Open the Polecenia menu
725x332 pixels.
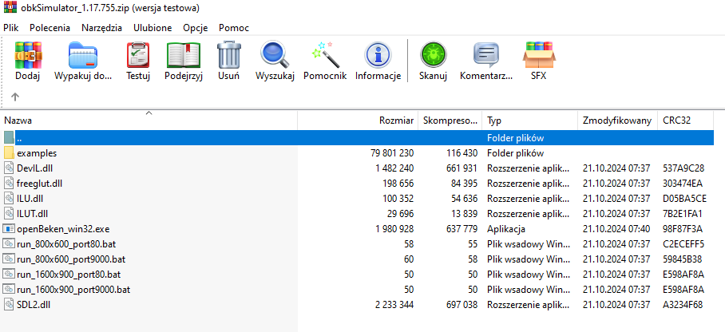[x=50, y=28]
